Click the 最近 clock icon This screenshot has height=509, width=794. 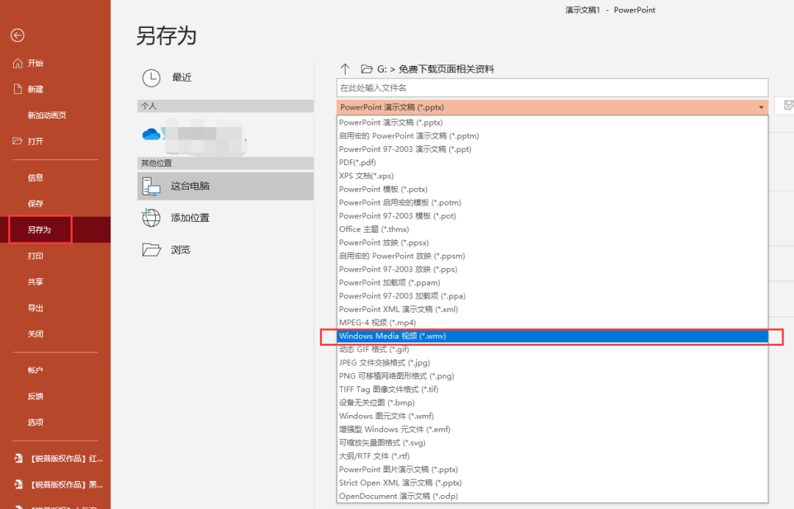click(x=151, y=78)
